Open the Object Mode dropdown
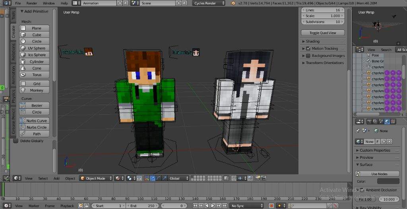This screenshot has height=209, width=407. (x=96, y=178)
